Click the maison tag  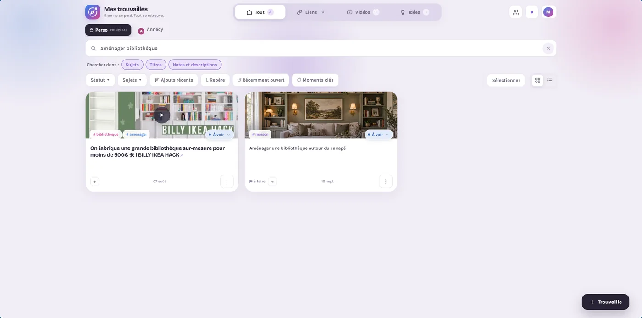[260, 135]
